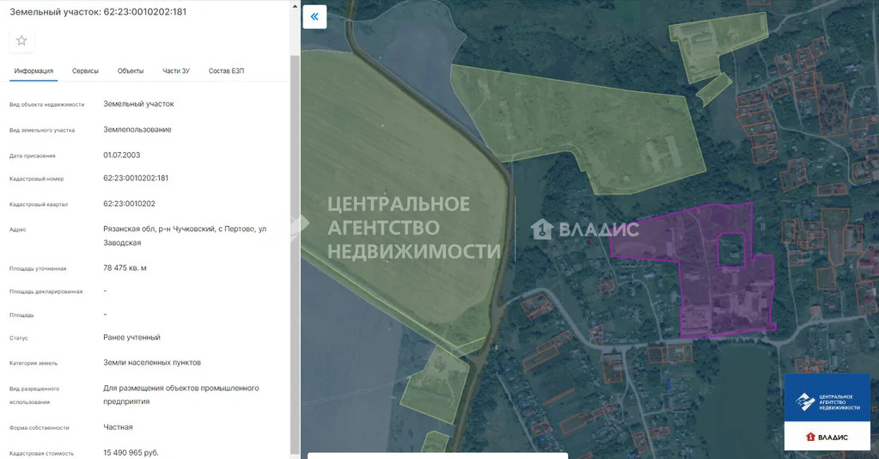This screenshot has height=459, width=879.
Task: Open the Сервисы tab
Action: coord(85,70)
